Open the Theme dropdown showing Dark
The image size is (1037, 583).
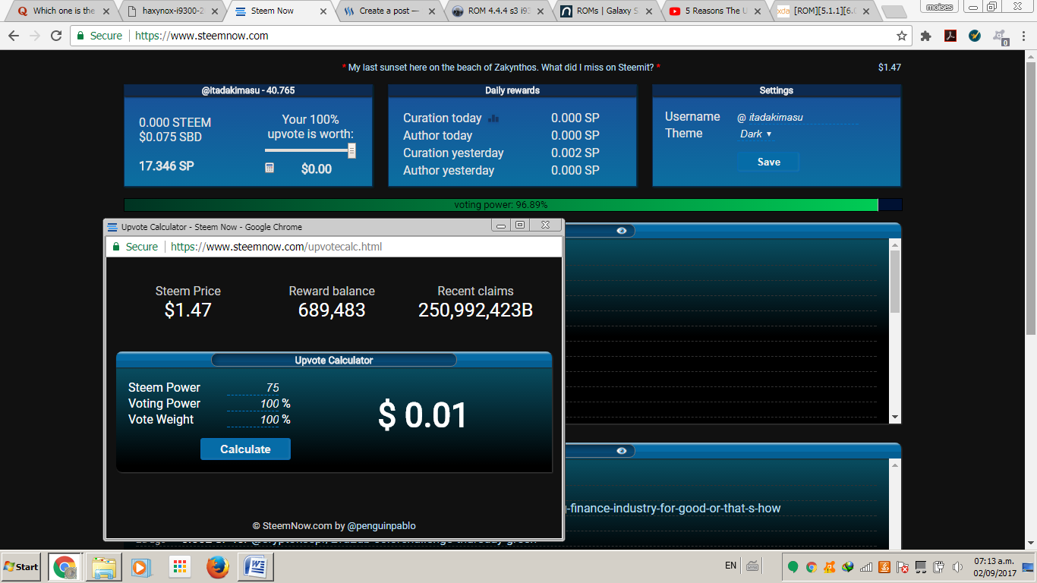(756, 134)
